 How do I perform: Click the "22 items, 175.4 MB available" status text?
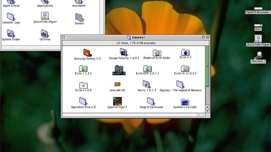click(136, 43)
